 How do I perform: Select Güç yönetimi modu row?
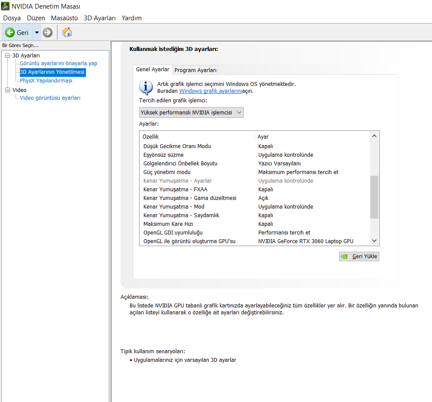tap(255, 172)
